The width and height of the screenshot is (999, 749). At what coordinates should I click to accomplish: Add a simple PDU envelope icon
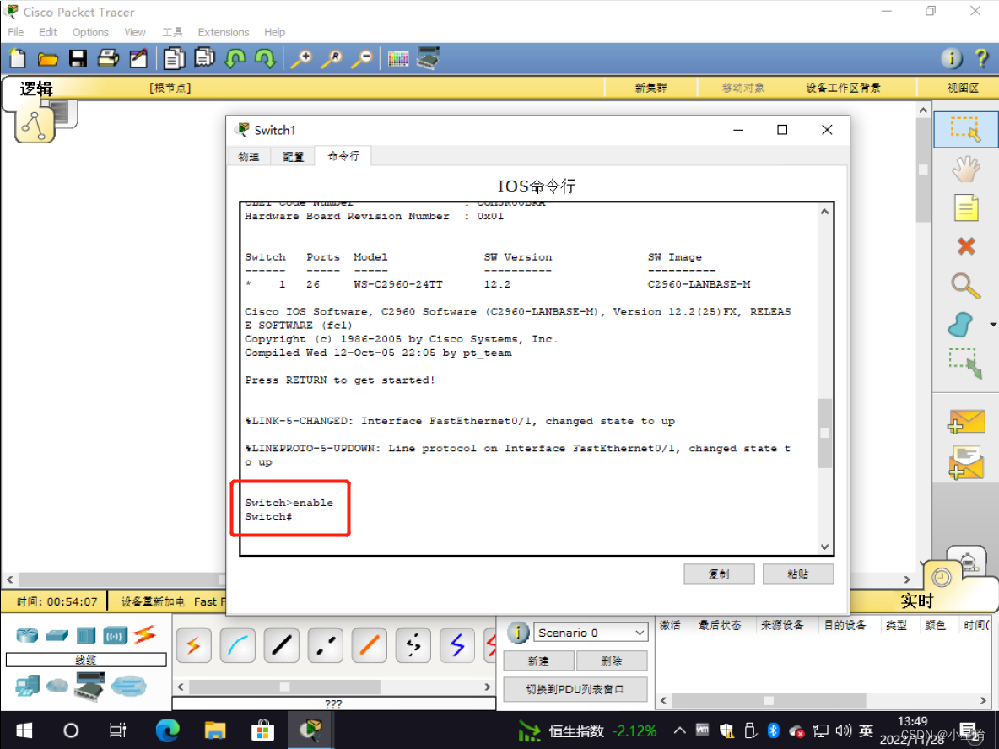tap(966, 422)
